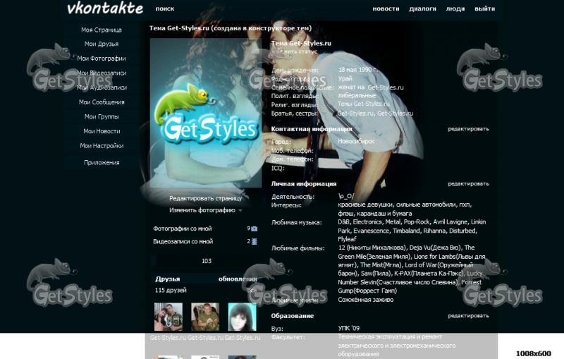Click редактировать for Контактная информация
Image resolution: width=564 pixels, height=359 pixels.
pyautogui.click(x=468, y=129)
